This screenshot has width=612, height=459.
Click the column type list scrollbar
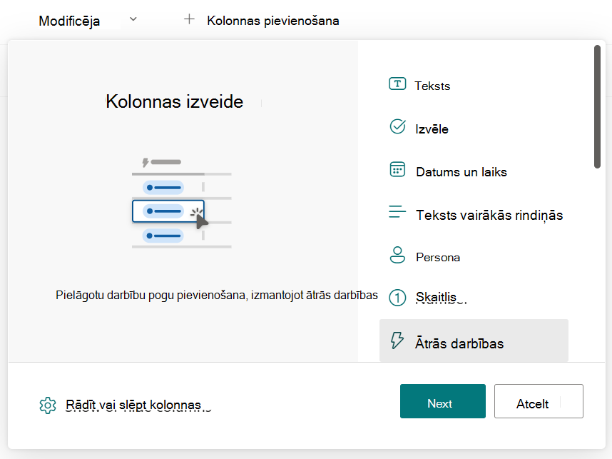(597, 106)
